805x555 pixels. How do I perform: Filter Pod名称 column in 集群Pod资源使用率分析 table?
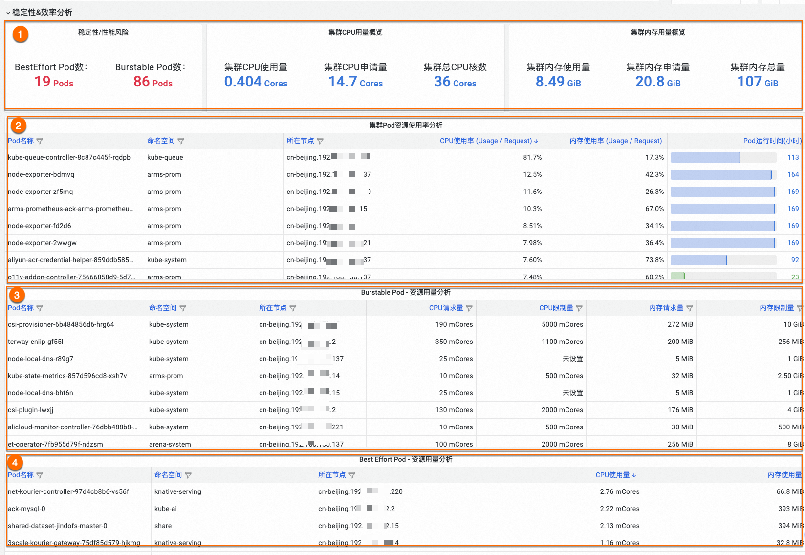pos(40,141)
